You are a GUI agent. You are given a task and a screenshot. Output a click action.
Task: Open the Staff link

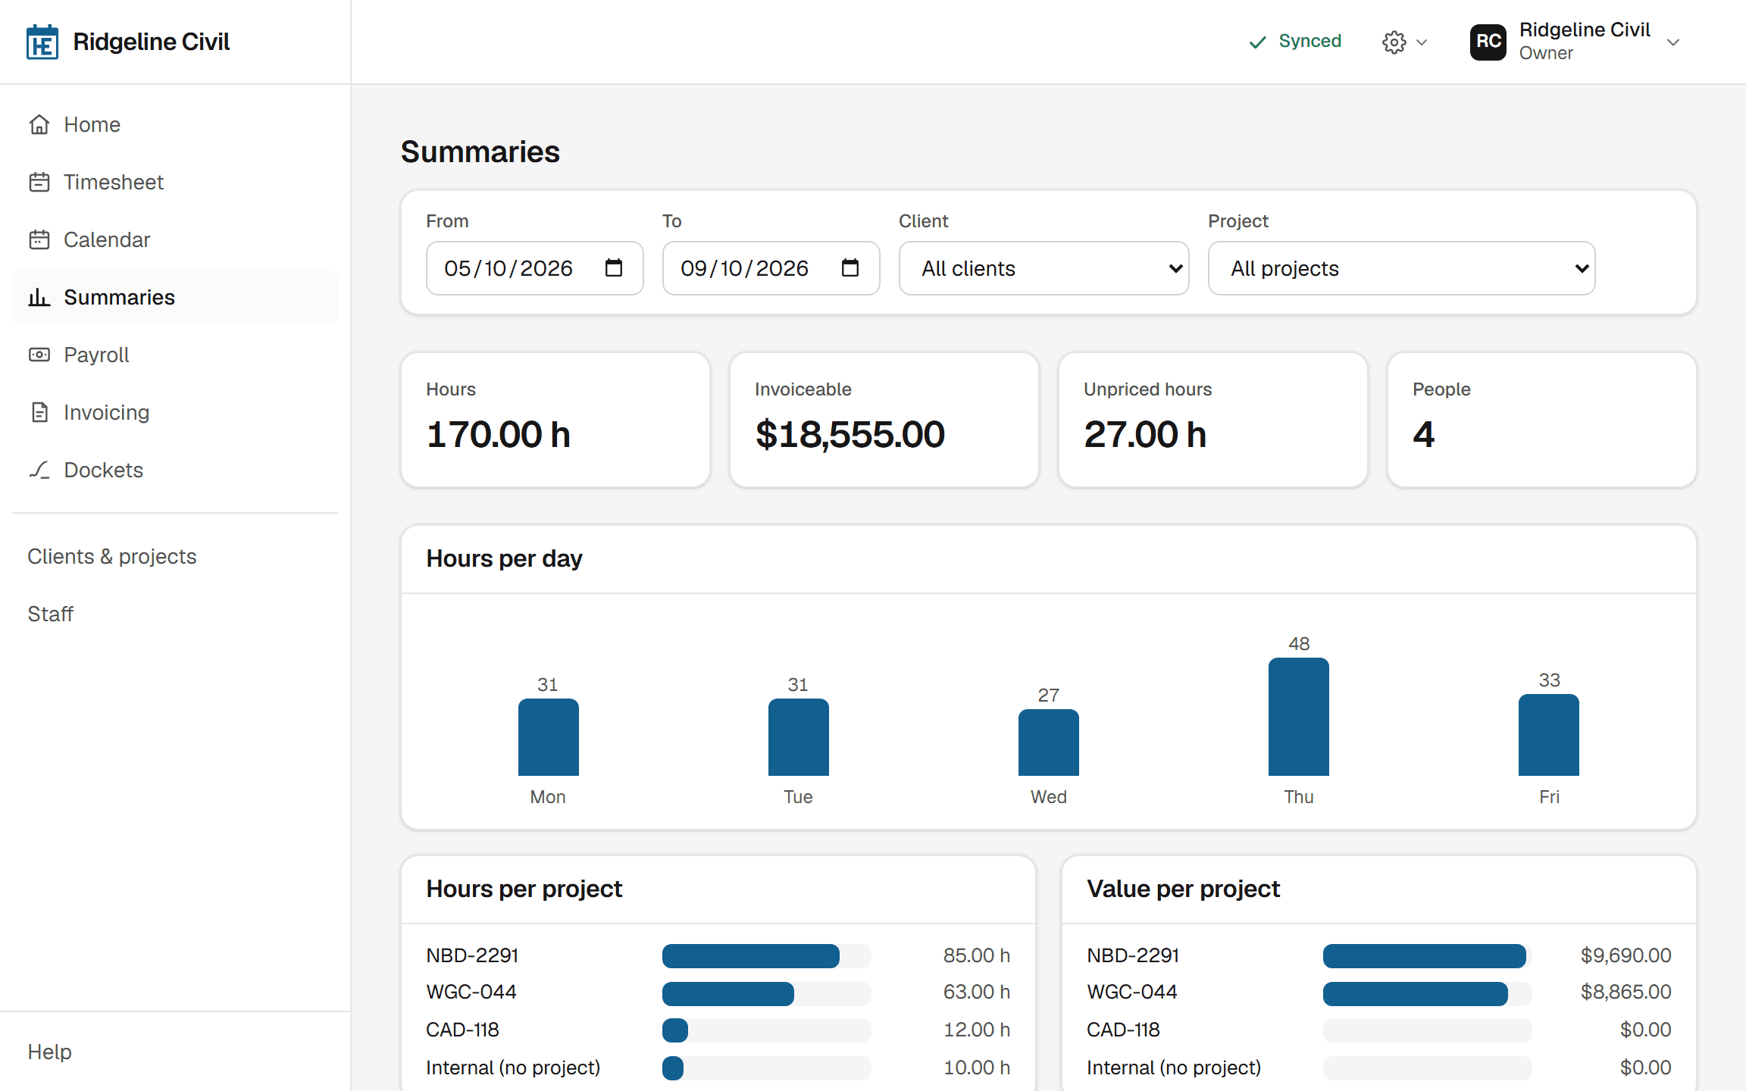click(50, 614)
